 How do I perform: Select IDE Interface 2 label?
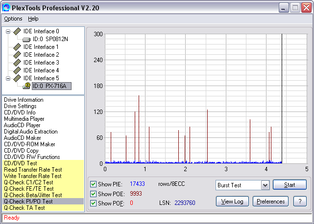click(x=41, y=55)
